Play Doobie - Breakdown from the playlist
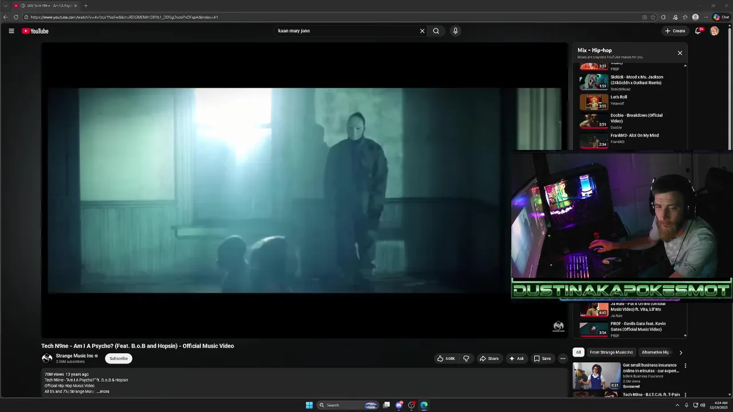This screenshot has width=733, height=412. tap(630, 120)
